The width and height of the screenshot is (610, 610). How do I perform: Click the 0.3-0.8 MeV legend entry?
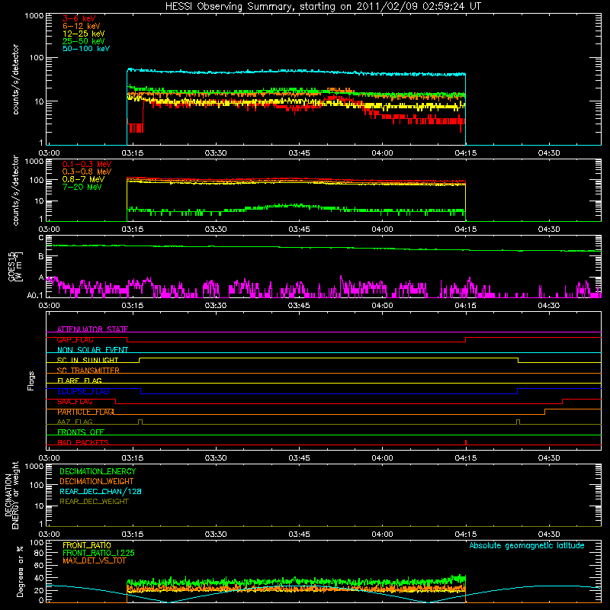(87, 172)
